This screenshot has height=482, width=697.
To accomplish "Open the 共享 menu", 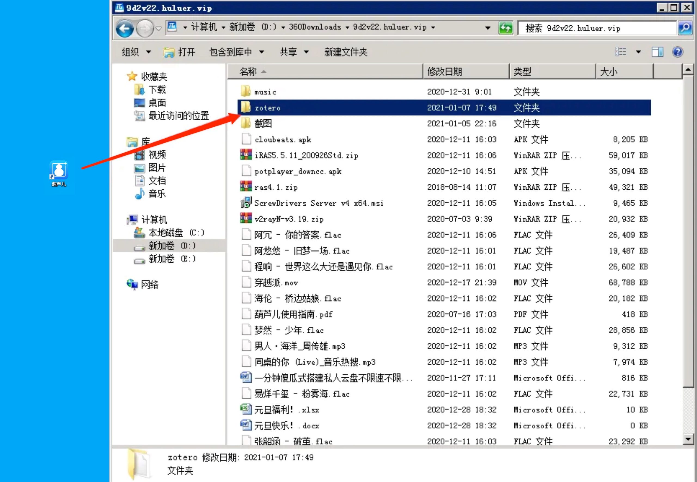I will [x=294, y=52].
